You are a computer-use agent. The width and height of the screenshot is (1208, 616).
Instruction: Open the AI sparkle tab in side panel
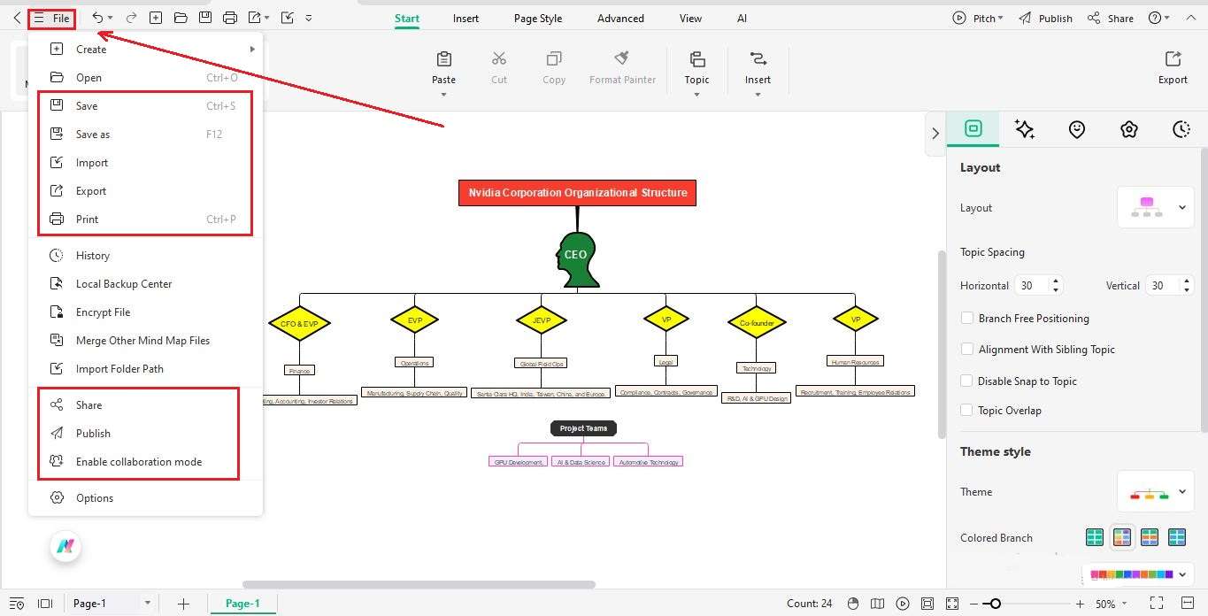click(1025, 129)
